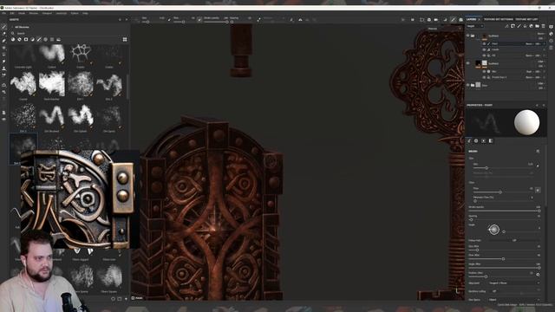
Task: Click the assets Search field
Action: point(68,33)
